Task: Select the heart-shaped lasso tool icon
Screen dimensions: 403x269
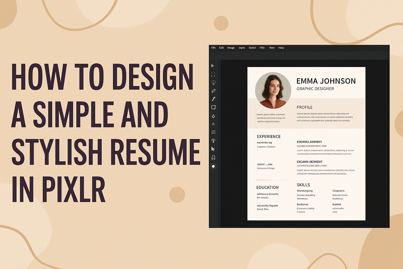Action: pyautogui.click(x=213, y=83)
